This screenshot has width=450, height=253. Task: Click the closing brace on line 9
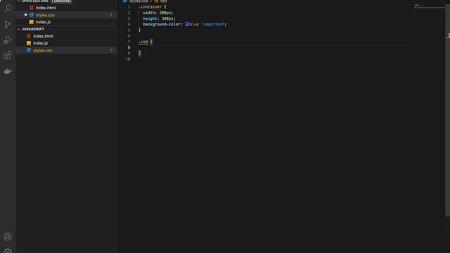pos(139,53)
